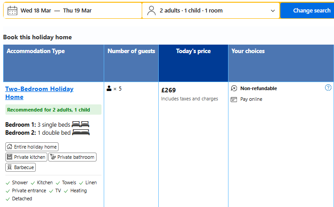
Task: Click the guest person icon next to × 5
Action: 109,88
